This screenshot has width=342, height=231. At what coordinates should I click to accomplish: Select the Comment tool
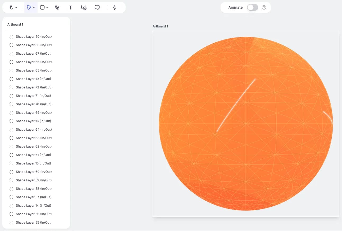(97, 7)
